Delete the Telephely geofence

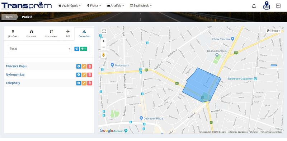(89, 83)
